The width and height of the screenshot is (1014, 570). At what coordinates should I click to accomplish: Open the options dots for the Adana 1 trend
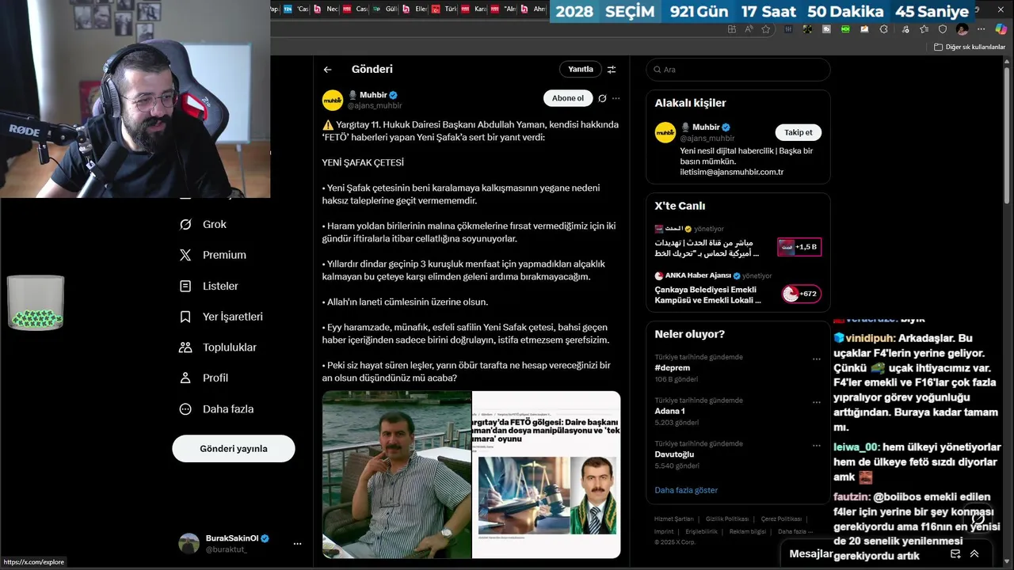click(816, 401)
